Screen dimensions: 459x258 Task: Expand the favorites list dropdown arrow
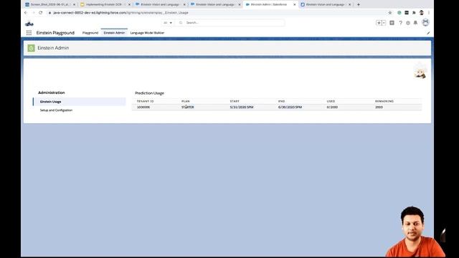click(384, 22)
